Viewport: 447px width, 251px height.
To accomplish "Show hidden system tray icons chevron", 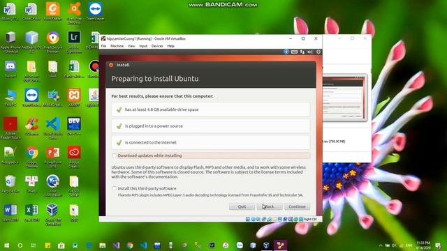I will coord(381,245).
